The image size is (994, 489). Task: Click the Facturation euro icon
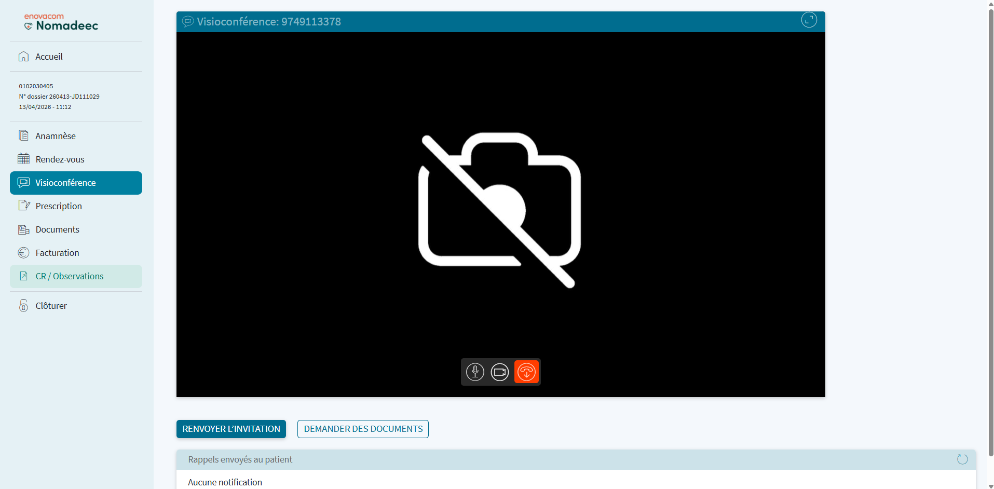pyautogui.click(x=24, y=253)
